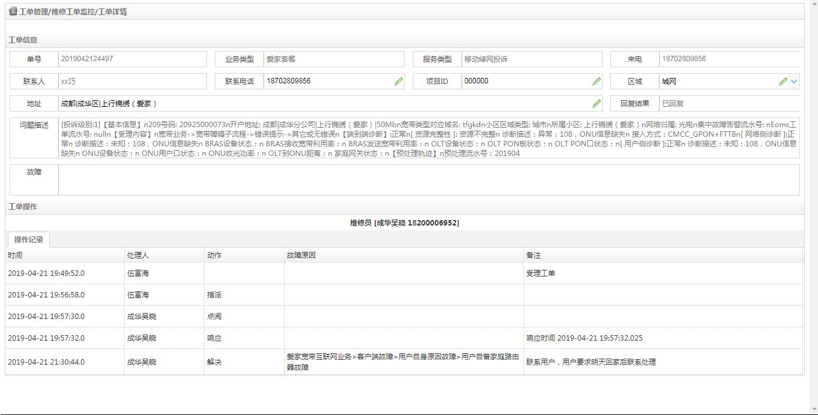This screenshot has width=818, height=415.
Task: Click the edit pencil in 地址 field
Action: pos(596,104)
